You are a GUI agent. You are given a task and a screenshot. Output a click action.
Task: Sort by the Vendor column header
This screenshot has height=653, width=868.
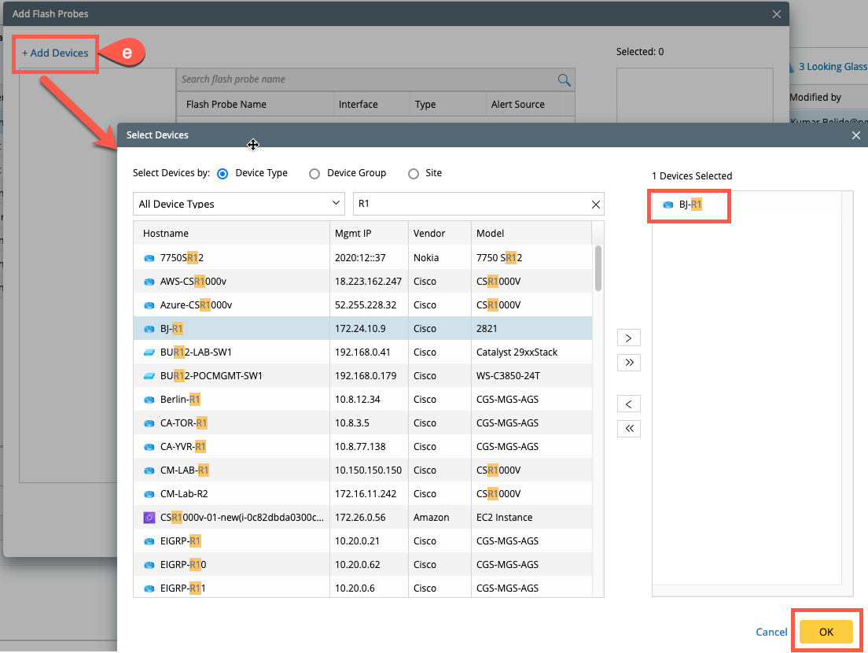pyautogui.click(x=429, y=234)
